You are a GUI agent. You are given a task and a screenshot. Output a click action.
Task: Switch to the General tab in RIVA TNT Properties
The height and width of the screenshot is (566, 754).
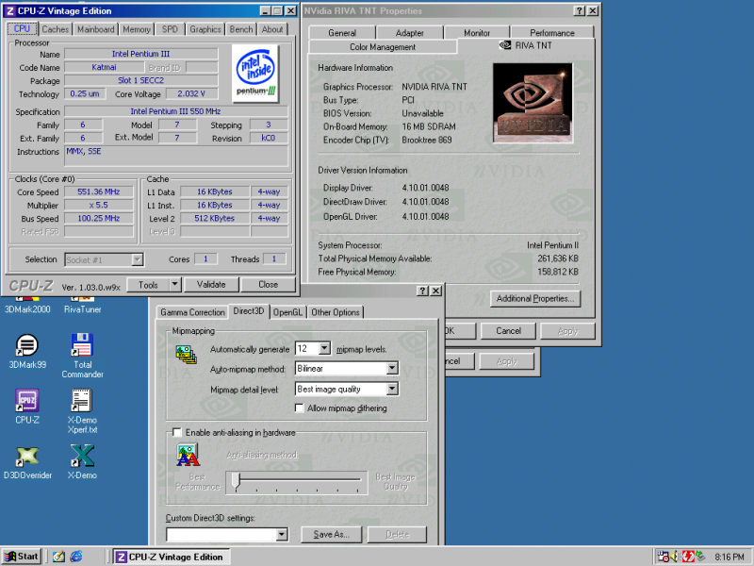pyautogui.click(x=342, y=33)
